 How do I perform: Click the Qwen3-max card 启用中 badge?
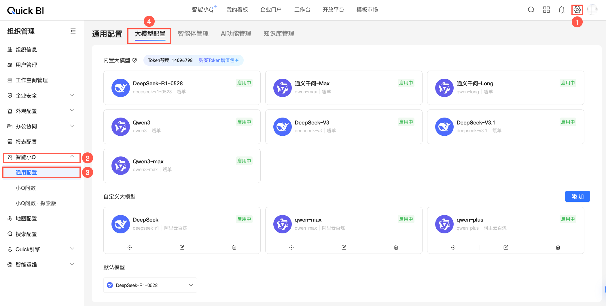pos(244,161)
